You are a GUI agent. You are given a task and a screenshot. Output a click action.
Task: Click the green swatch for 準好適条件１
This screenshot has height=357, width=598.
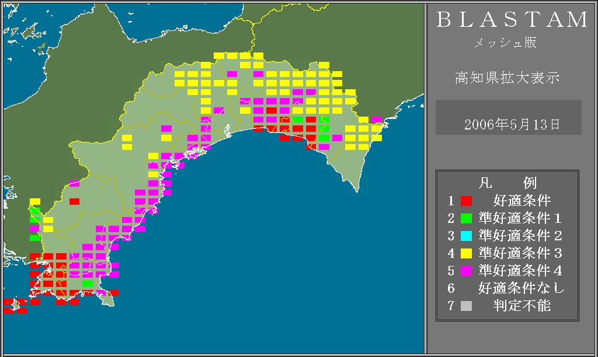click(x=466, y=218)
